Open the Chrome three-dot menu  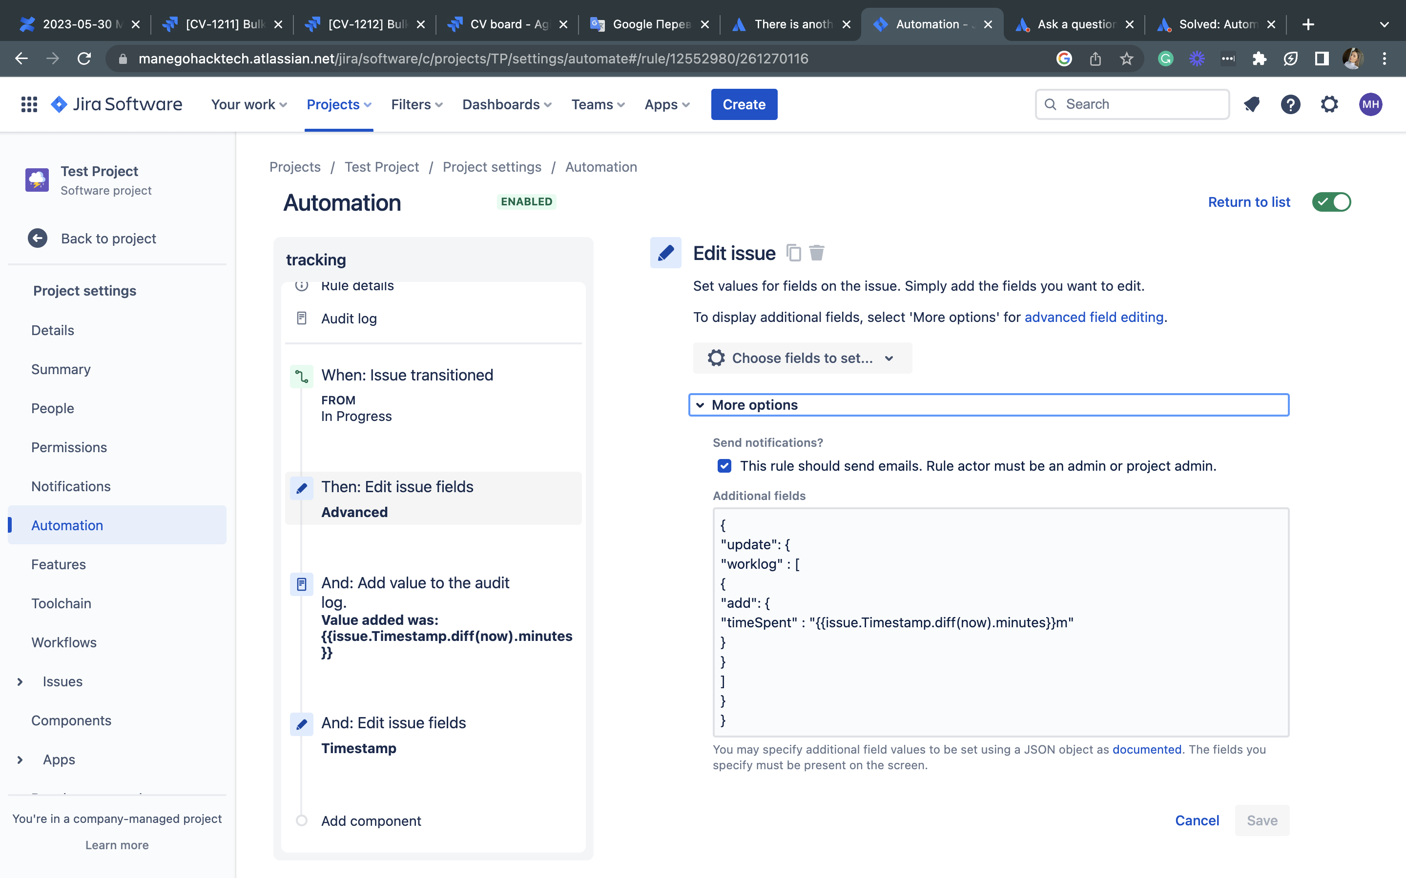pyautogui.click(x=1385, y=59)
